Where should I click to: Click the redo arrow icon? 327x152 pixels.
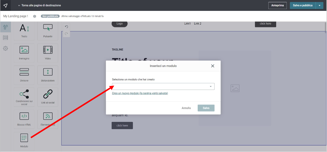tap(66, 33)
